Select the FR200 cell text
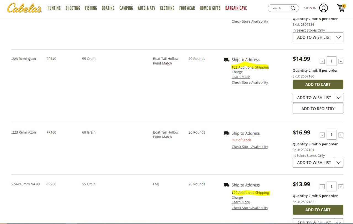This screenshot has width=353, height=224. coord(51,184)
